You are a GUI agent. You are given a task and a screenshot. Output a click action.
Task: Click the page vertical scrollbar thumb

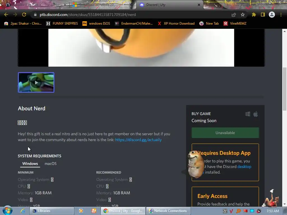[x=284, y=89]
